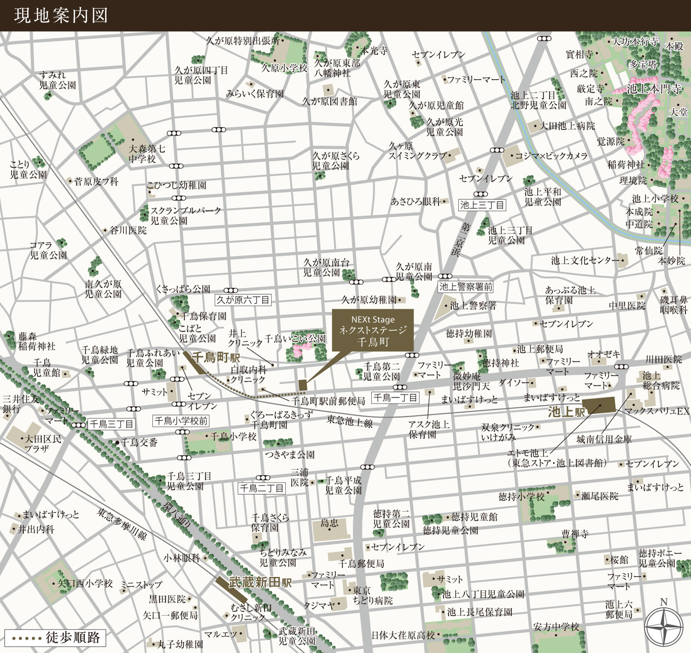Click the 池上三丁目 intersection label
The width and height of the screenshot is (691, 653).
(x=482, y=205)
